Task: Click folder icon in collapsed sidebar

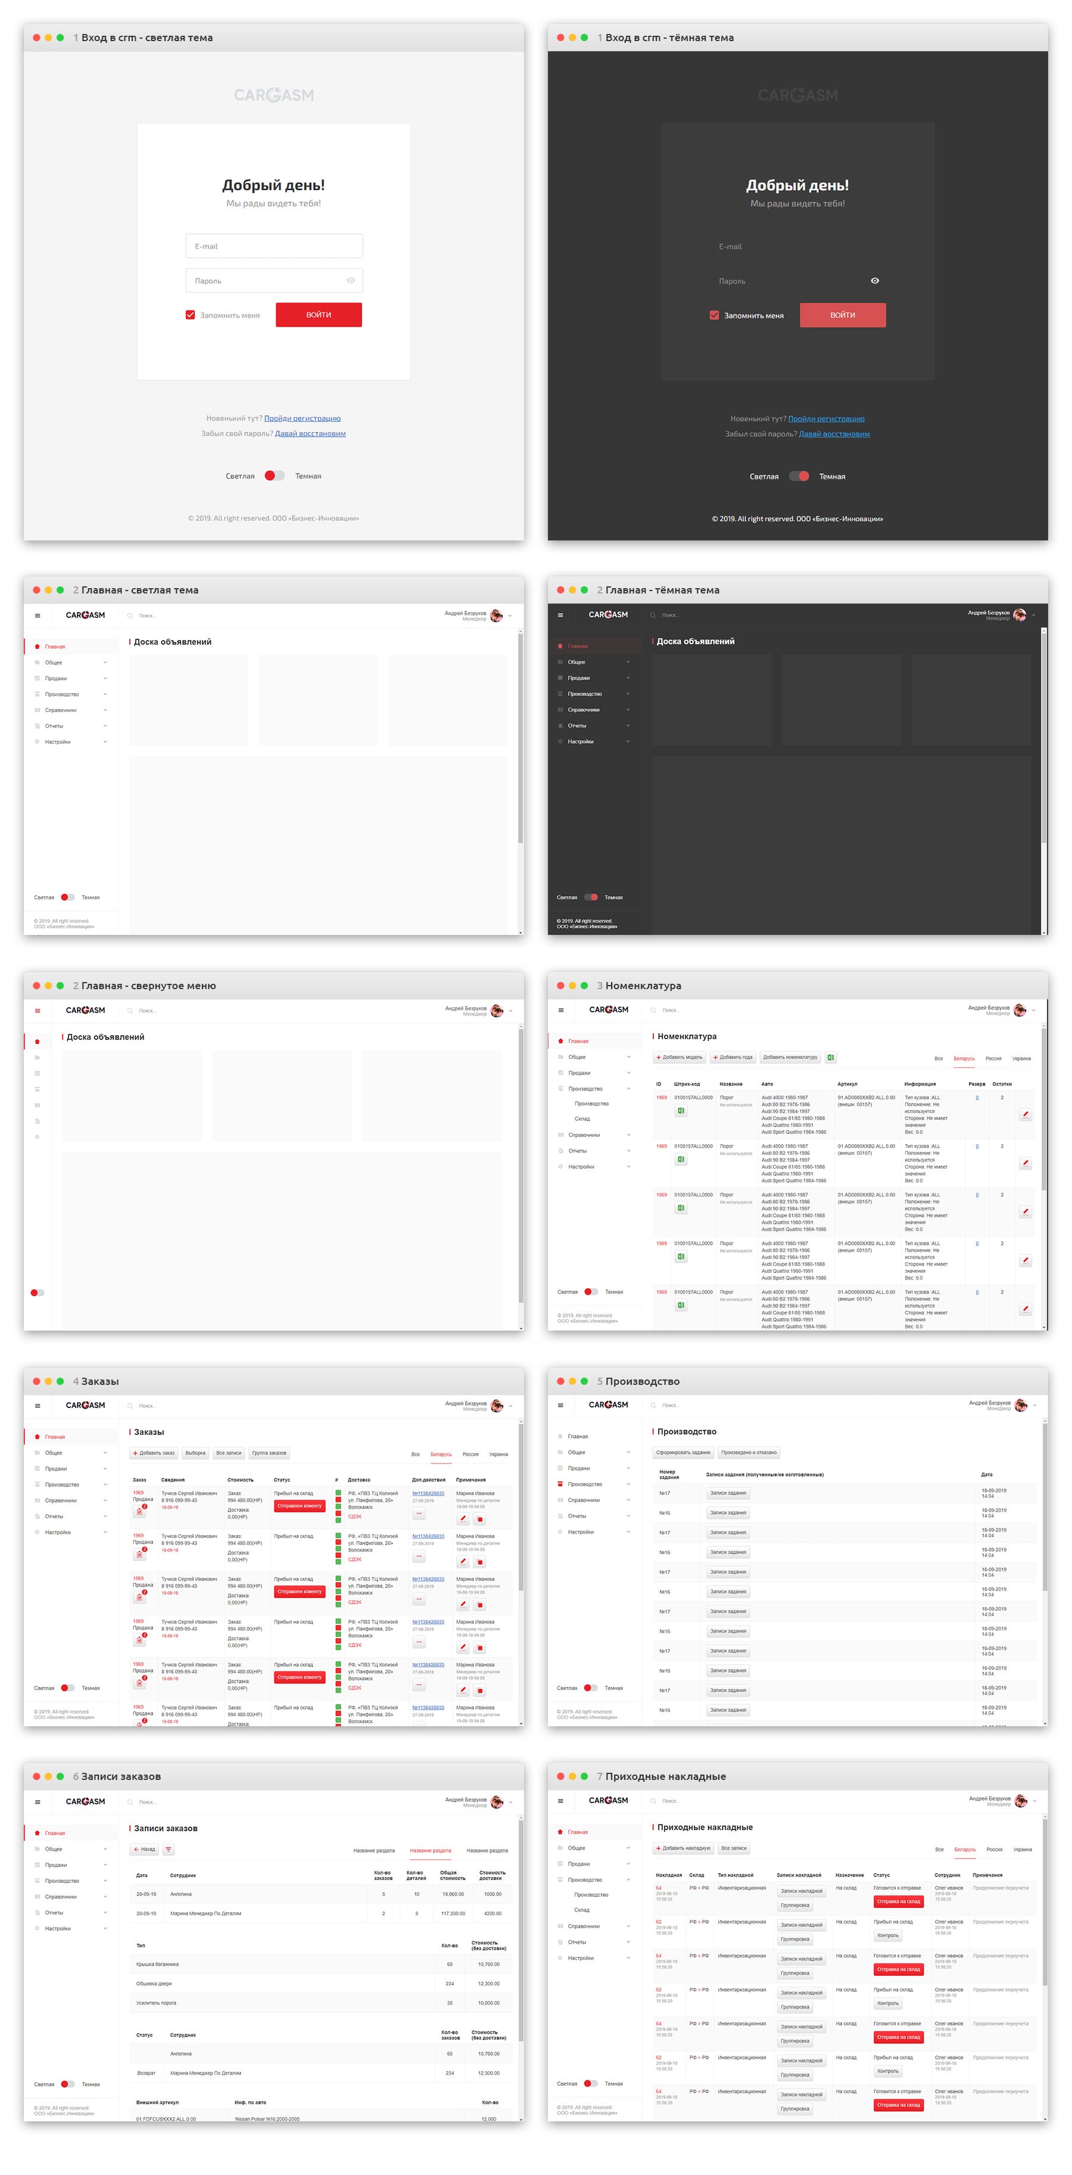Action: coord(37,1057)
